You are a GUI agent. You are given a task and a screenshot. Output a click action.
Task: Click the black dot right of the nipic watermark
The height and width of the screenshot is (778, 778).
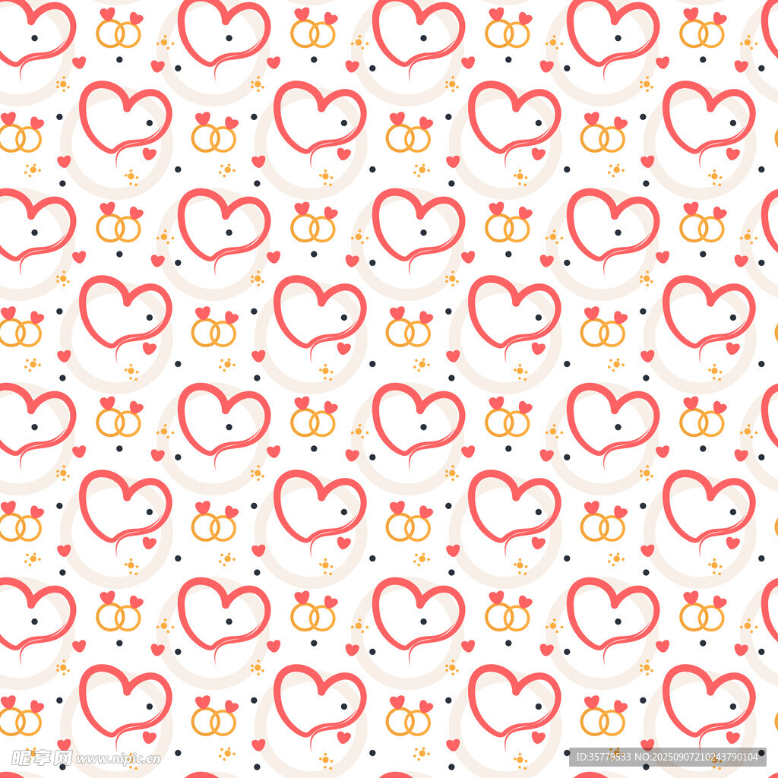click(178, 753)
